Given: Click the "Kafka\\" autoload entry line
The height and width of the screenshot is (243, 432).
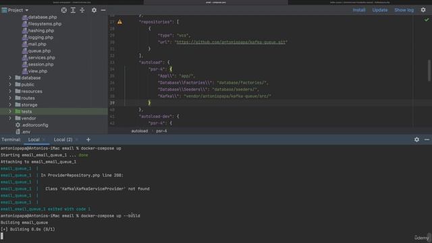Looking at the screenshot, I should 215,96.
